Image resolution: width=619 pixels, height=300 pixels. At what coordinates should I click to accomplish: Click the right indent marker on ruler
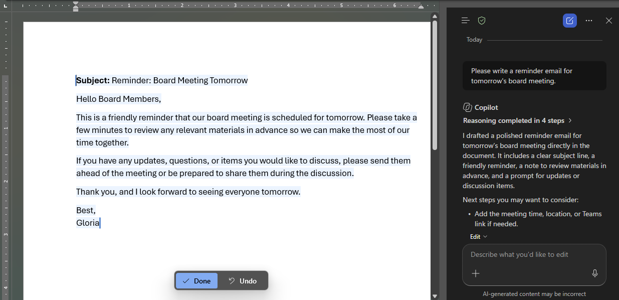tap(421, 7)
